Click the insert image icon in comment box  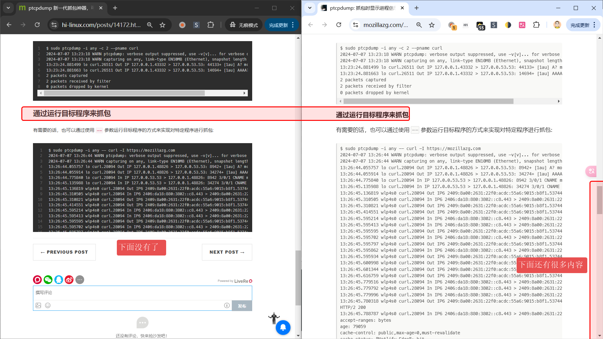pyautogui.click(x=38, y=305)
